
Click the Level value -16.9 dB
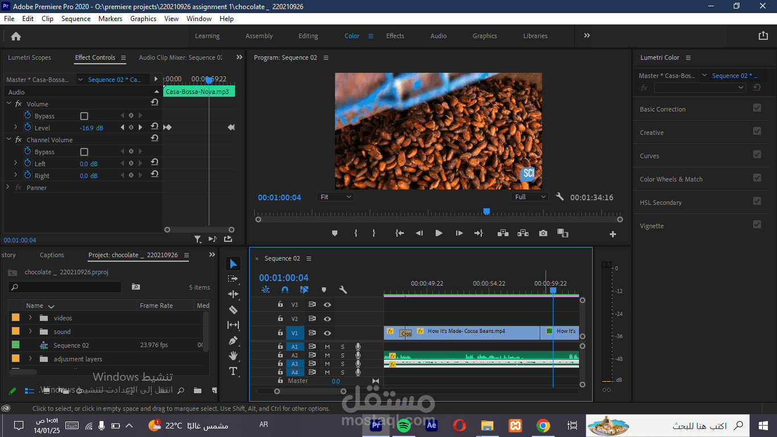click(92, 128)
